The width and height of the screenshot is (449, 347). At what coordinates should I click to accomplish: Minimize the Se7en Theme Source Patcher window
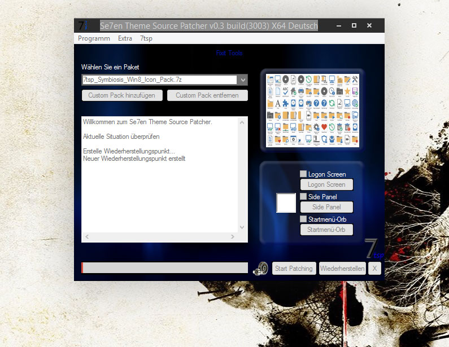(339, 26)
